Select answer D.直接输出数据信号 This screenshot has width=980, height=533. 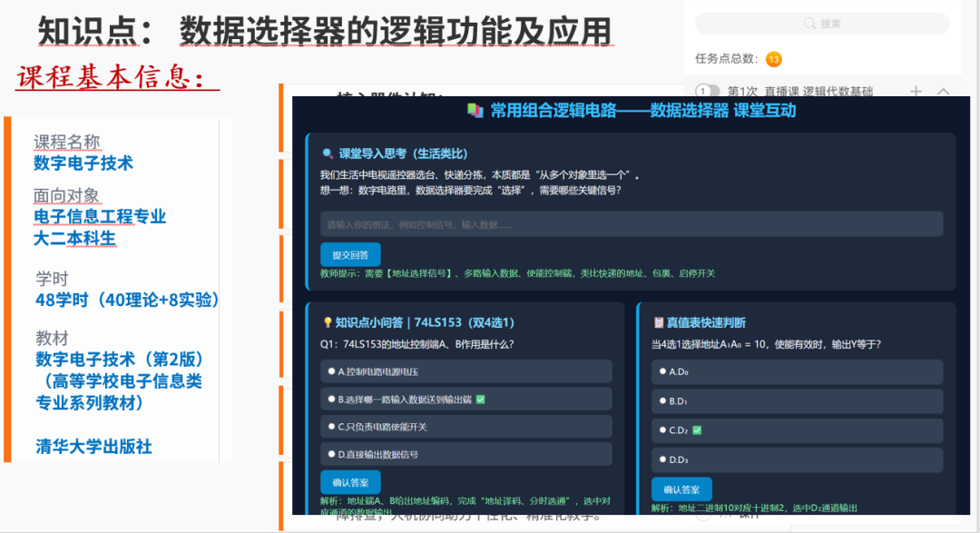[466, 454]
